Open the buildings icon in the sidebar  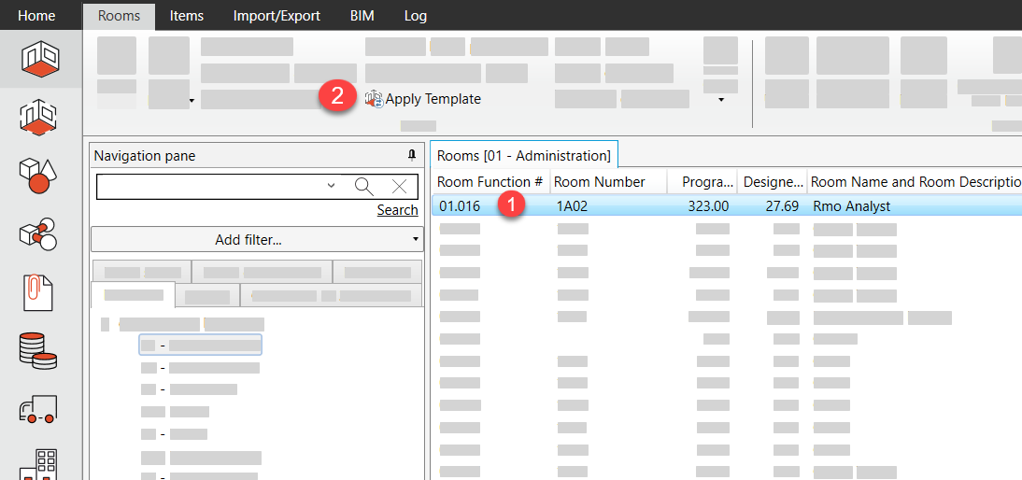click(x=38, y=464)
